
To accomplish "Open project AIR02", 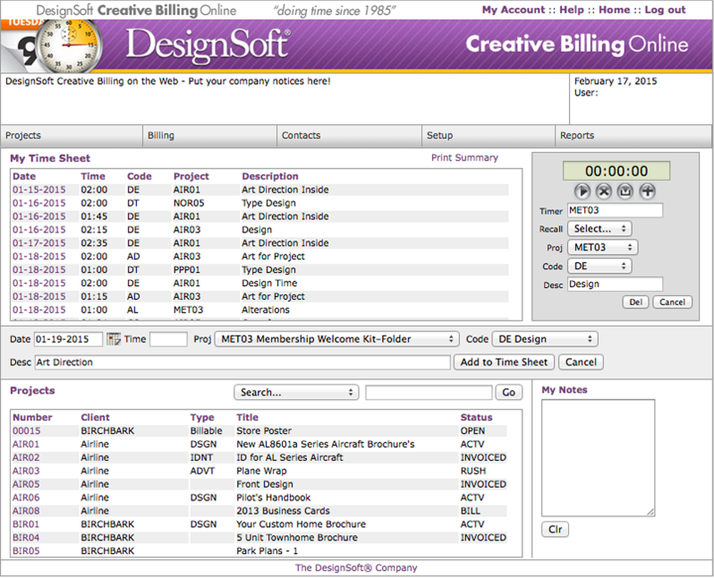I will point(26,457).
